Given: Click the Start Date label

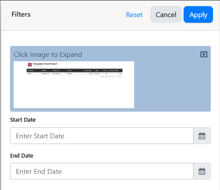Looking at the screenshot, I should [23, 120].
